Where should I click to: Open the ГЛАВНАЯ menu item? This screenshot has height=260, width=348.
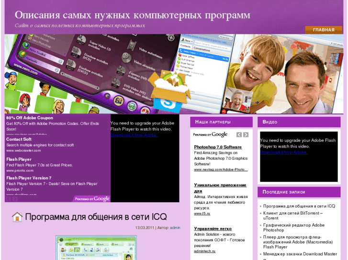tap(324, 30)
